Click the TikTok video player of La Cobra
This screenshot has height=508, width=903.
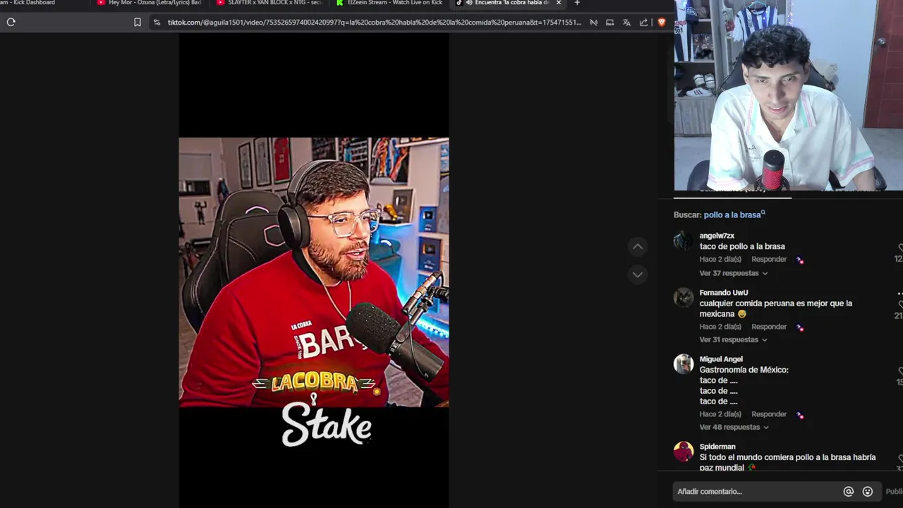pyautogui.click(x=313, y=272)
